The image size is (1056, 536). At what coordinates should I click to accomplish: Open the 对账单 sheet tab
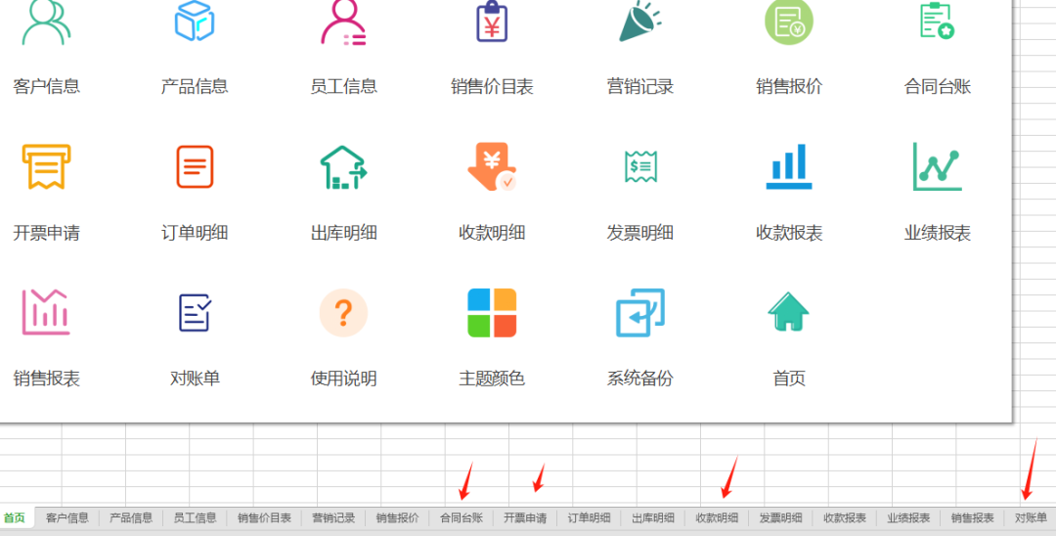(x=1031, y=517)
